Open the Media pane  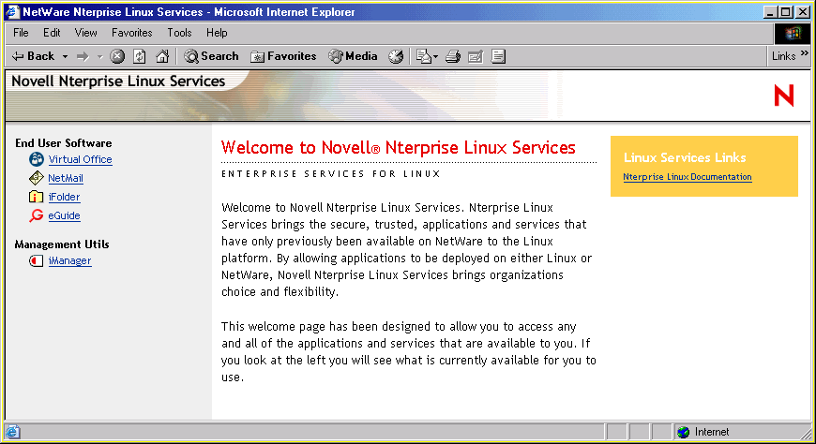[x=353, y=56]
